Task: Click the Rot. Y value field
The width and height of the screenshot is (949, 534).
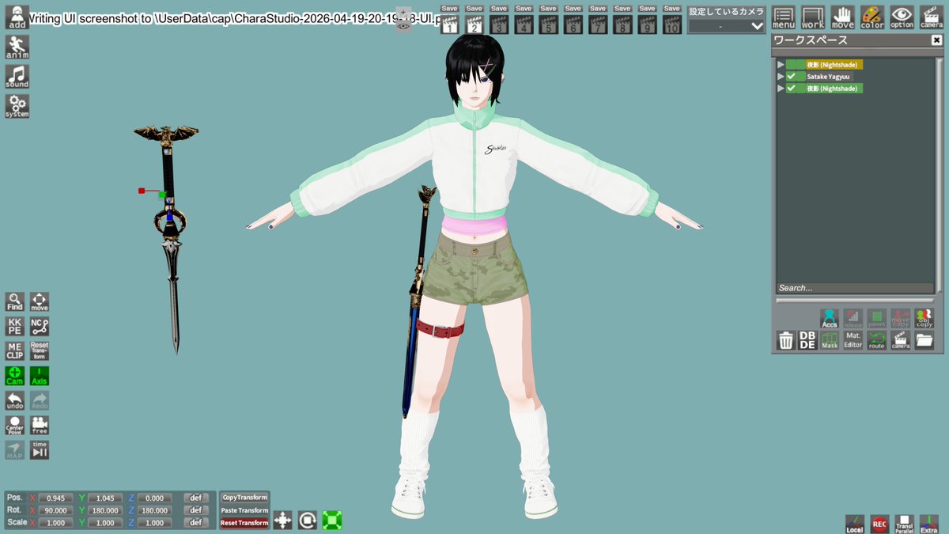Action: coord(105,510)
